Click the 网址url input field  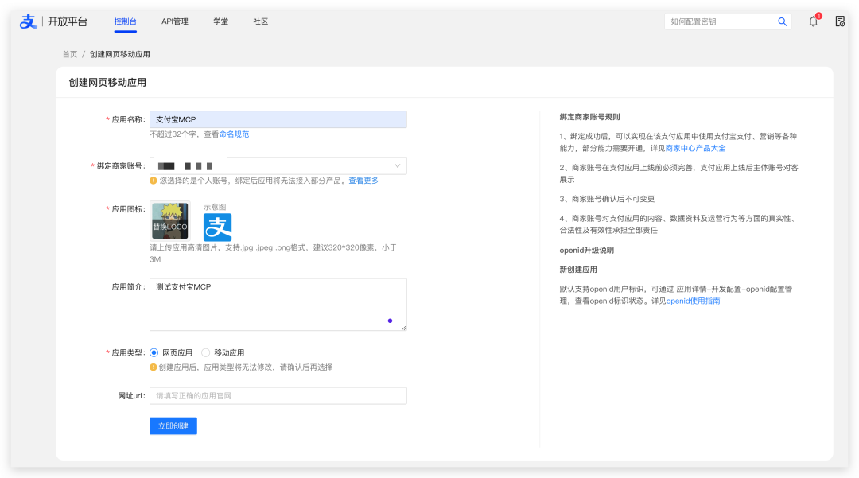278,395
